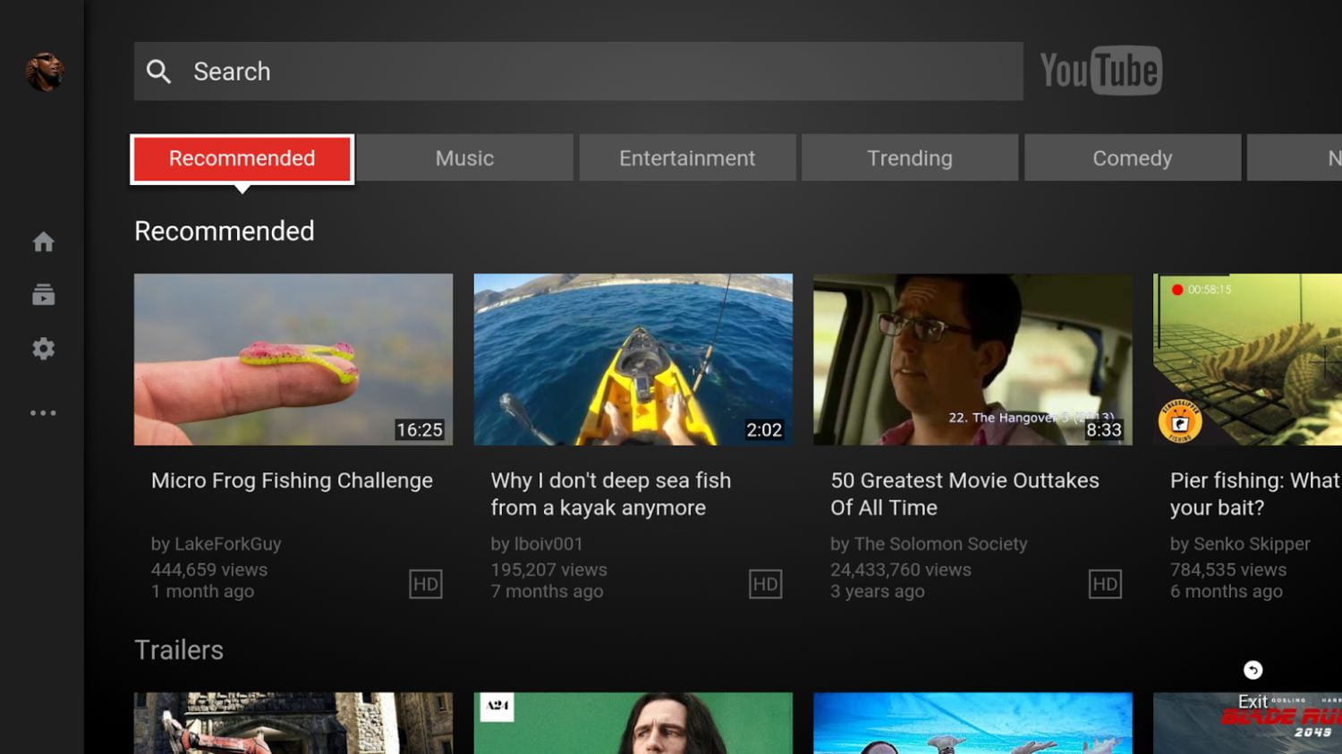Switch to the Trending tab

click(x=909, y=157)
